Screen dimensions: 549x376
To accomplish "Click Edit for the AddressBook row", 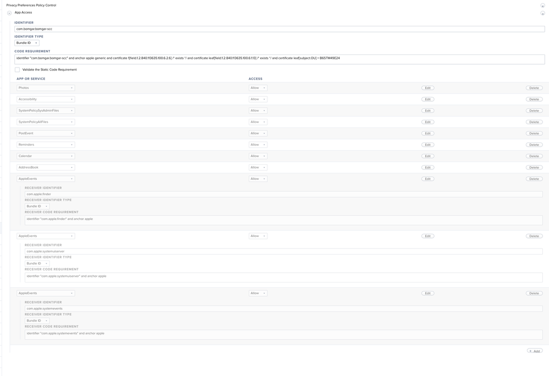I will pos(427,168).
